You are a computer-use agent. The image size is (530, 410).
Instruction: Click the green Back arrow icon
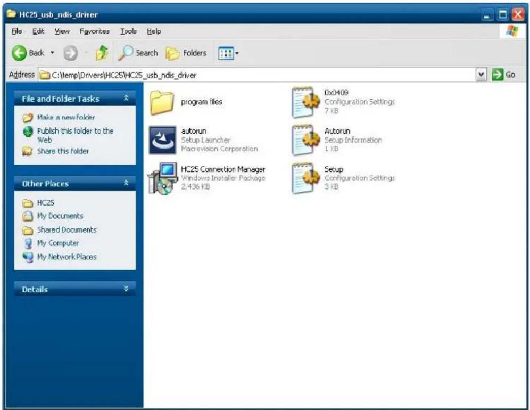click(19, 53)
